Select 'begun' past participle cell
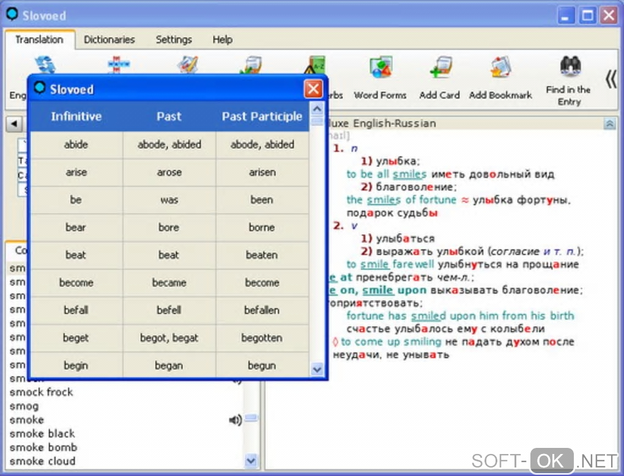Viewport: 624px width, 476px height. 262,365
